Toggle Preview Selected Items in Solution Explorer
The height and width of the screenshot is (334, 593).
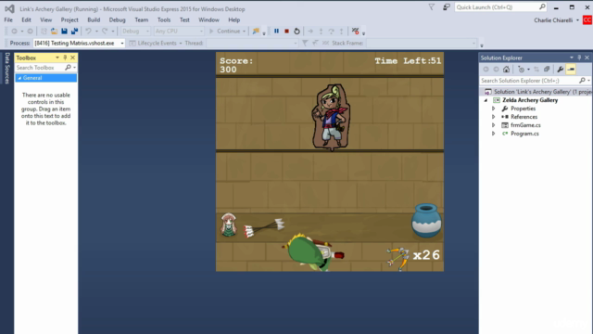pos(571,70)
